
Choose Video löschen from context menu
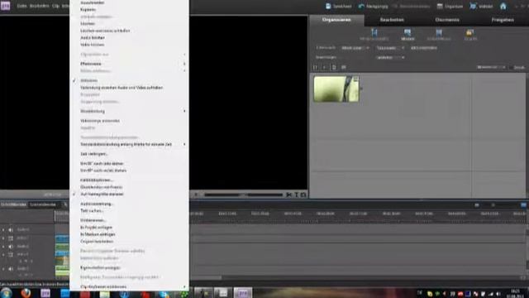tap(92, 45)
